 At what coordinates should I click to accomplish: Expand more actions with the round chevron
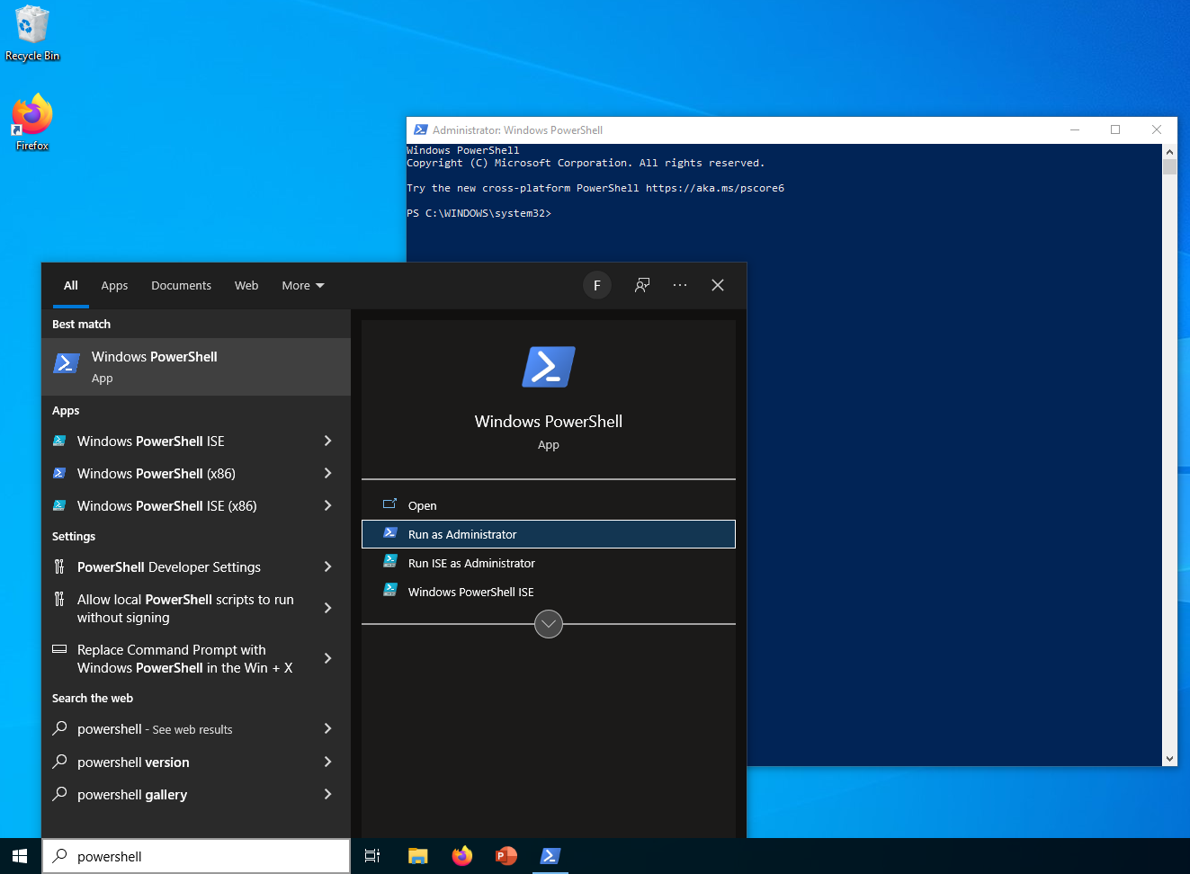[x=549, y=624]
